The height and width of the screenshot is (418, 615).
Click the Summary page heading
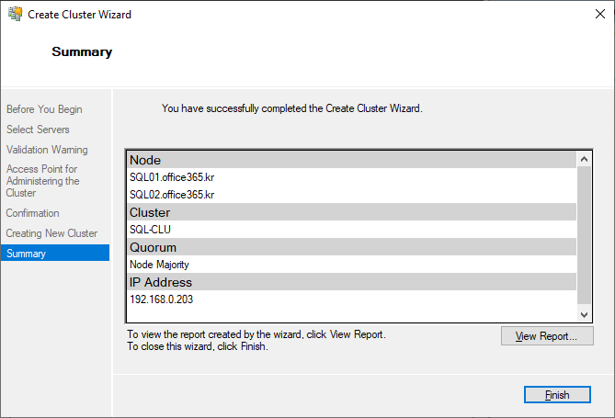point(82,51)
